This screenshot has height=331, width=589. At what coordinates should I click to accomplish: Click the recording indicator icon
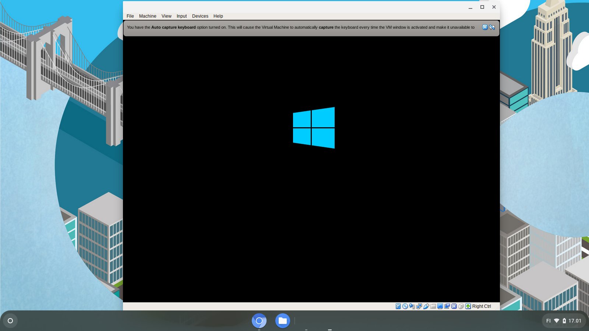click(447, 306)
